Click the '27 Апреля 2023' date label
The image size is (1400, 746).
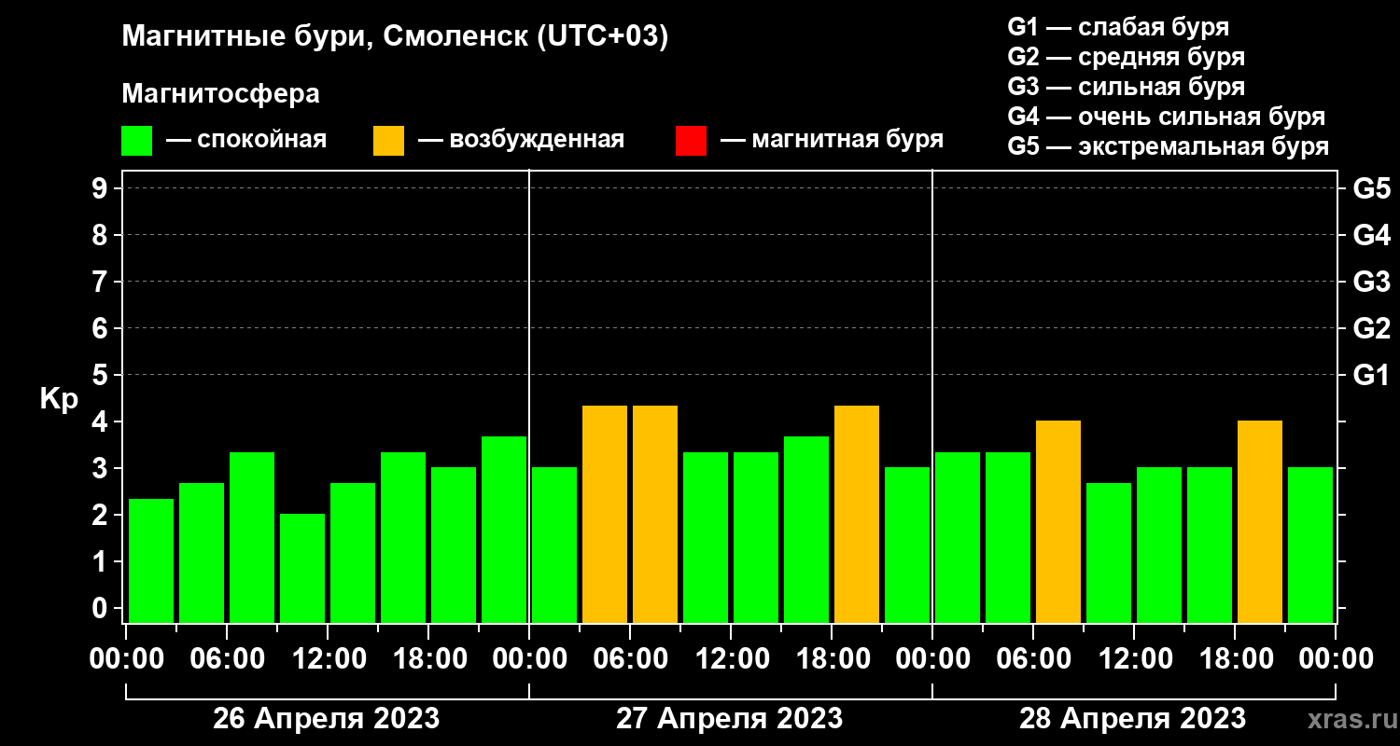(729, 719)
